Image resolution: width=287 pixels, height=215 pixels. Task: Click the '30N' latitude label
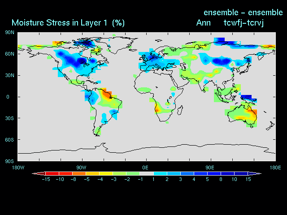[9, 75]
